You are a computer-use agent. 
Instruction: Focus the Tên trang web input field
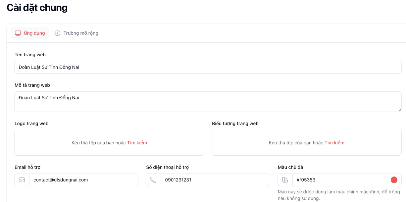tap(208, 67)
